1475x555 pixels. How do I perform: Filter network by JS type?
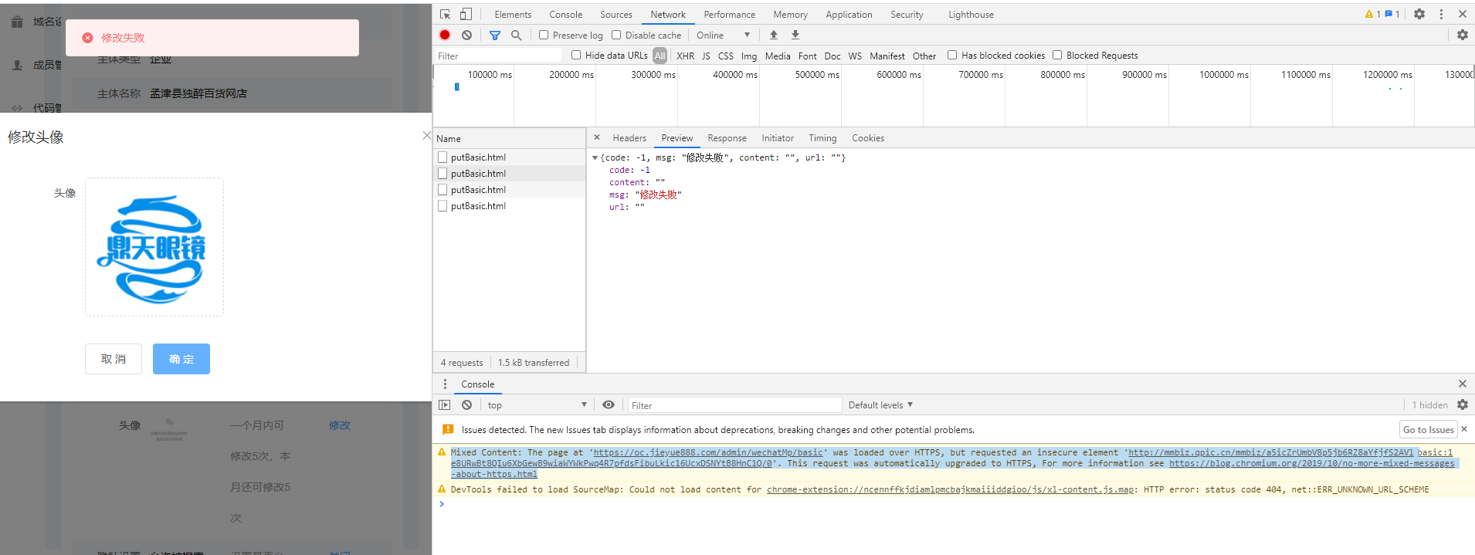[x=706, y=56]
